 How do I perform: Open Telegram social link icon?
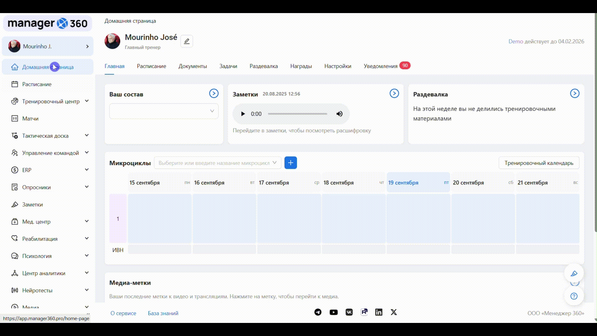[318, 312]
